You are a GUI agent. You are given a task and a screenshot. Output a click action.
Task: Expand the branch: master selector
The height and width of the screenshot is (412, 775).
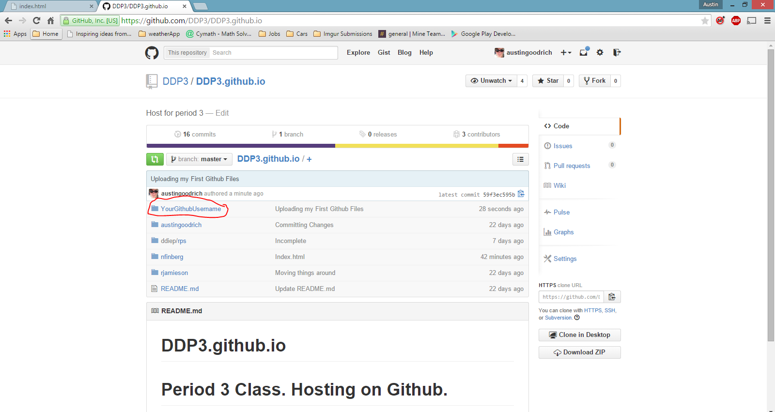(199, 159)
